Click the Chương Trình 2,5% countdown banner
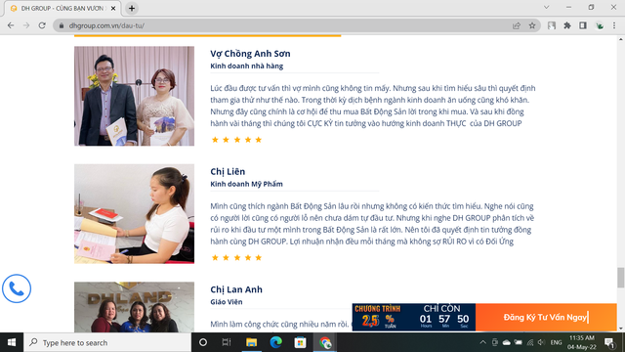 point(414,317)
